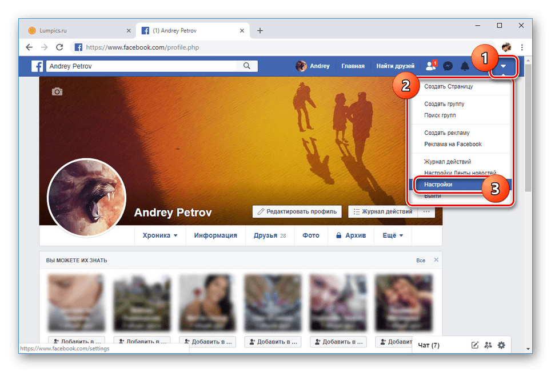Select Создать рекламу menu item

446,133
